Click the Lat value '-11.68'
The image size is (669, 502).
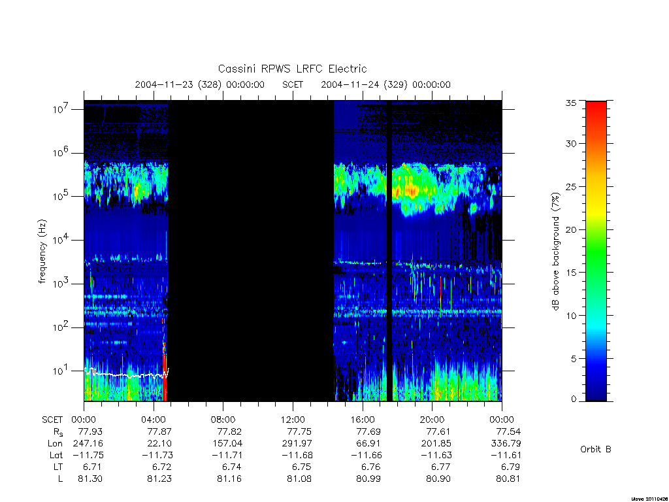[297, 455]
